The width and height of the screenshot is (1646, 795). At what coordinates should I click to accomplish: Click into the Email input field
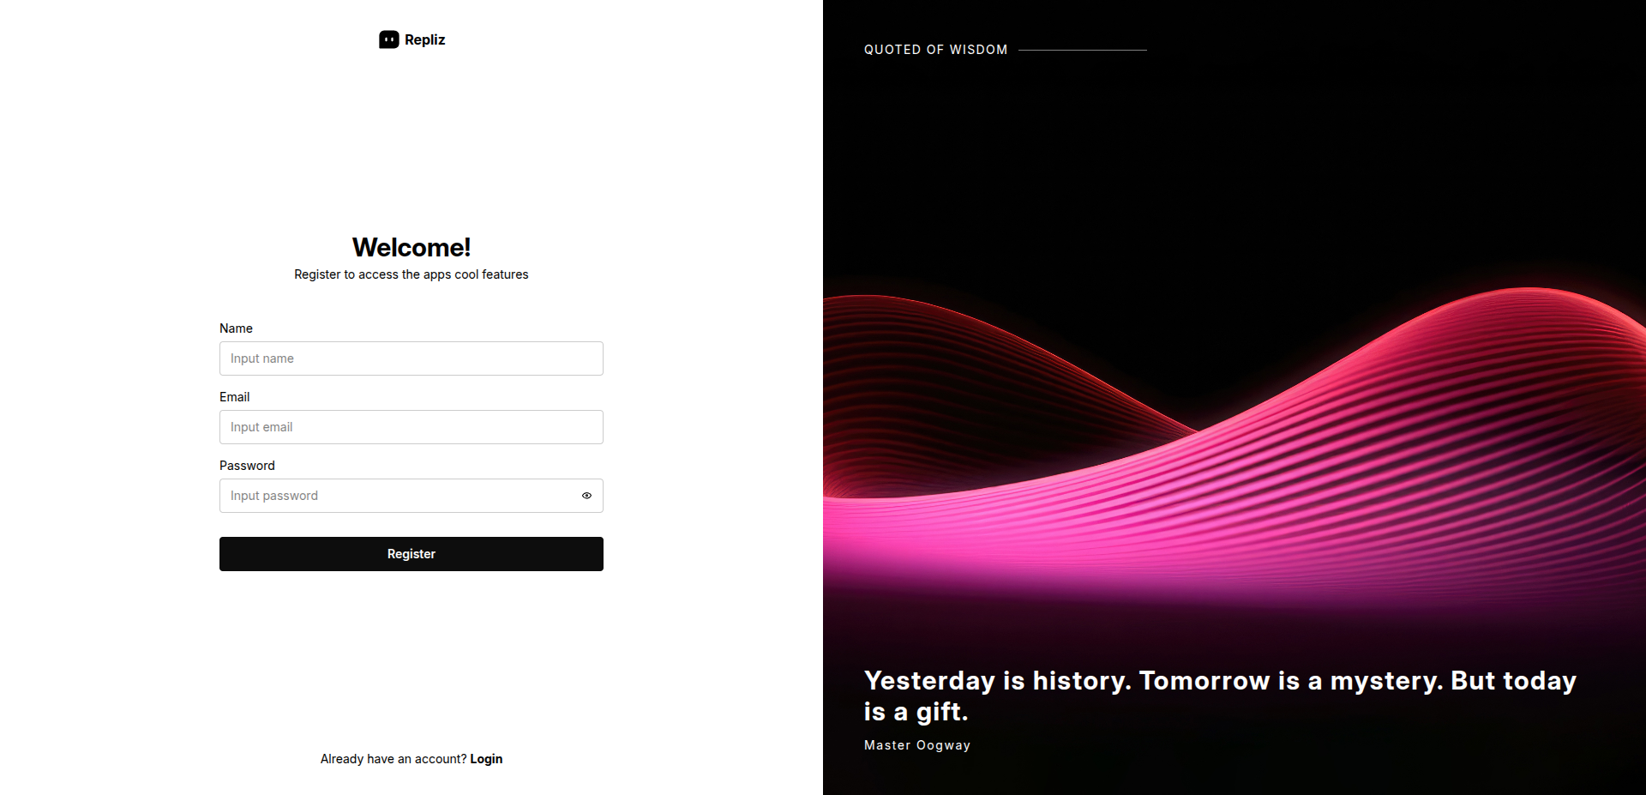[411, 427]
